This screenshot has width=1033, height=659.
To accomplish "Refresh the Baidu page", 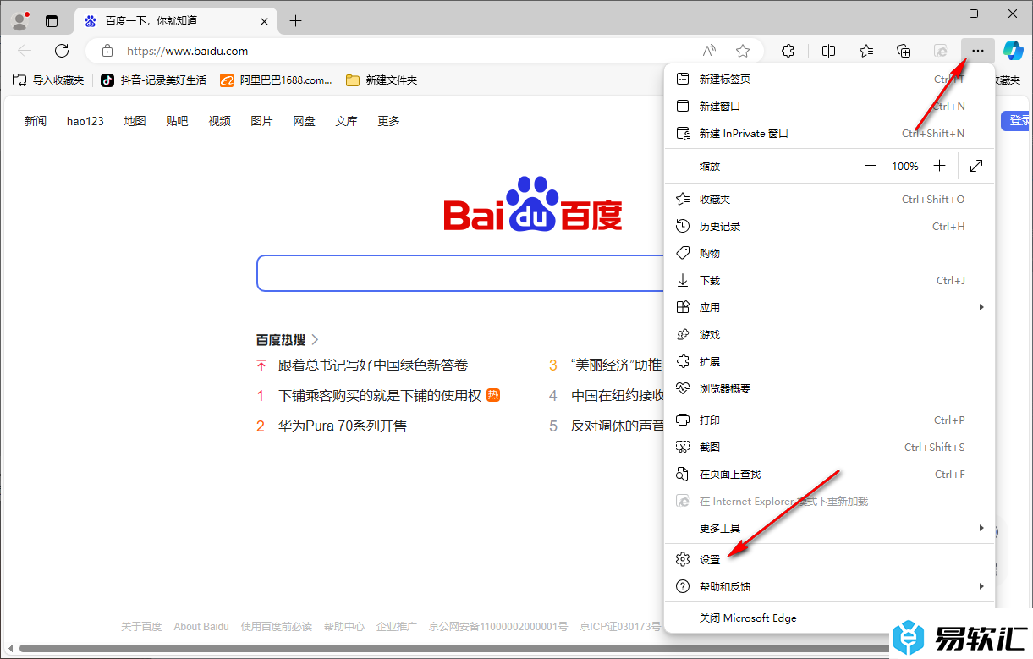I will tap(62, 51).
